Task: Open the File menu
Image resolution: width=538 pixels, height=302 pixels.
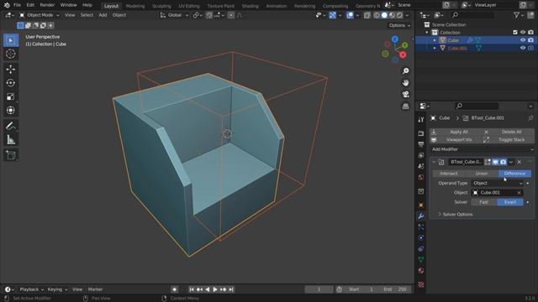Action: [x=17, y=5]
